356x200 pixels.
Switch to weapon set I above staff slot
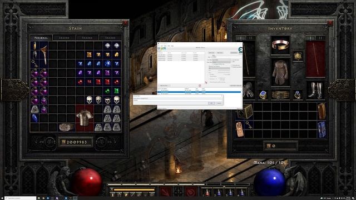click(311, 38)
